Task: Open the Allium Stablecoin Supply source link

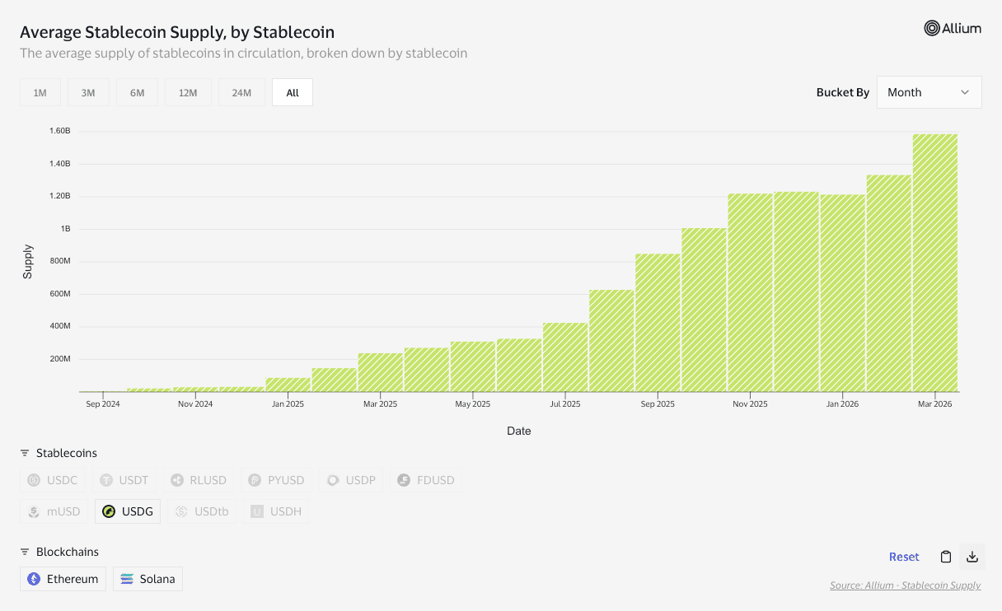Action: point(906,585)
